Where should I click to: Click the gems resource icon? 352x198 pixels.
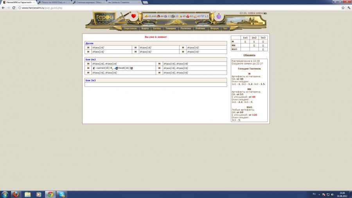pos(195,16)
